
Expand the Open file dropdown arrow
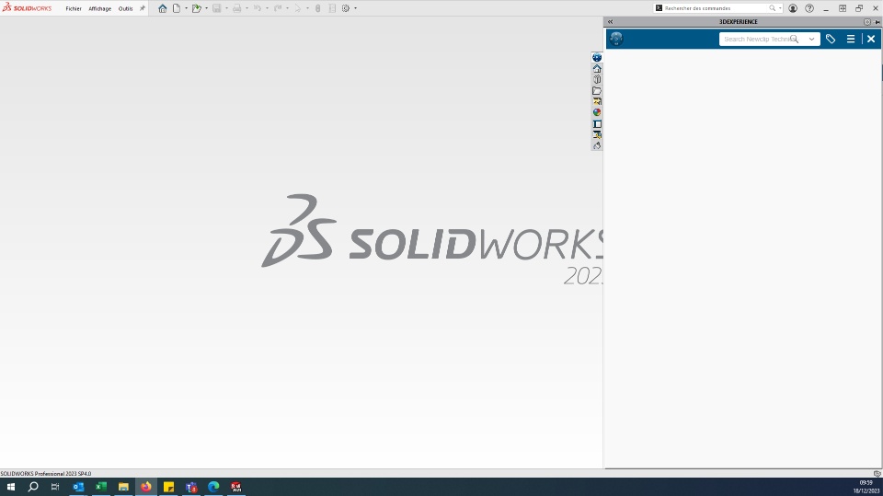(207, 8)
